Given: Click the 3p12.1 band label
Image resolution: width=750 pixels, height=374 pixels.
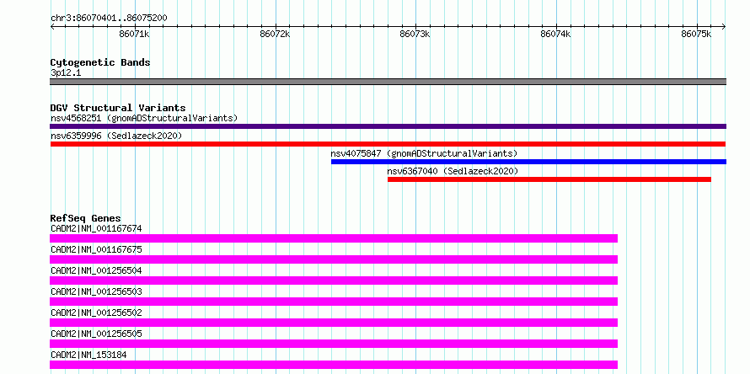Looking at the screenshot, I should pos(66,73).
